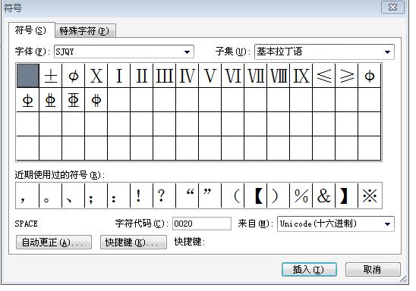Choose the slanted phi φ symbol

pos(74,76)
